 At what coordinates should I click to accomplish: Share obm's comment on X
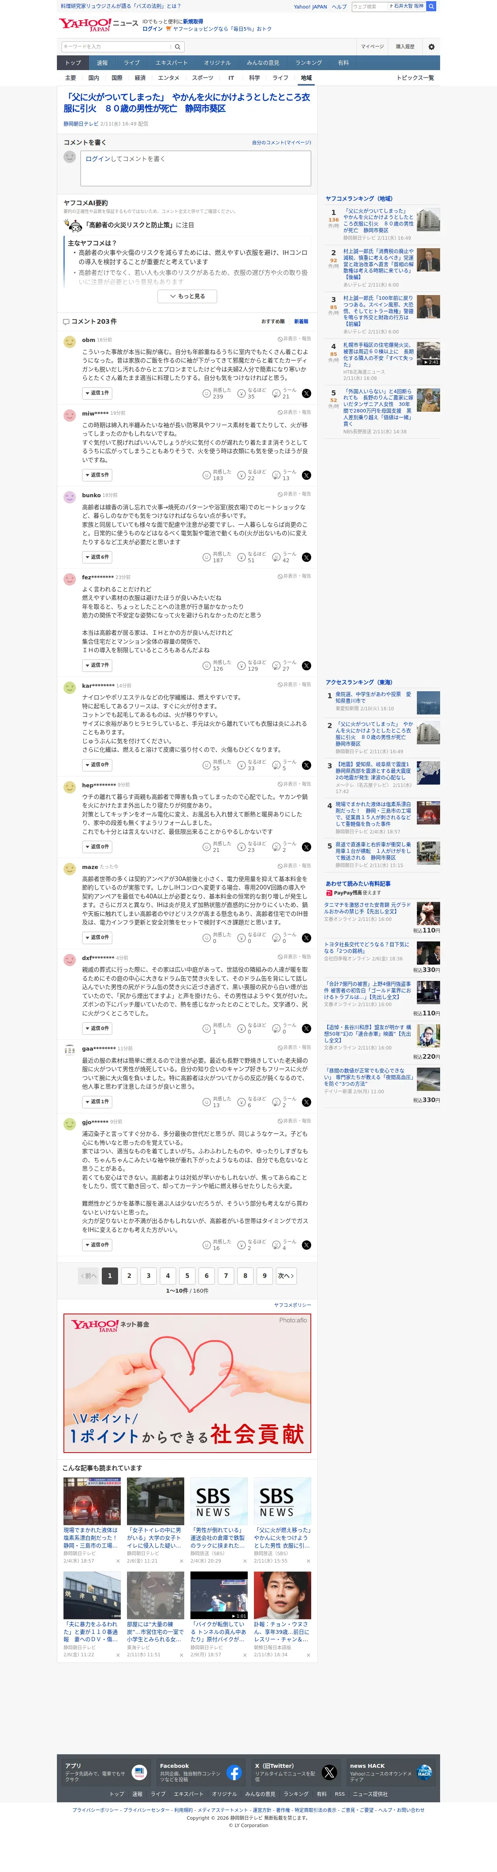[307, 393]
